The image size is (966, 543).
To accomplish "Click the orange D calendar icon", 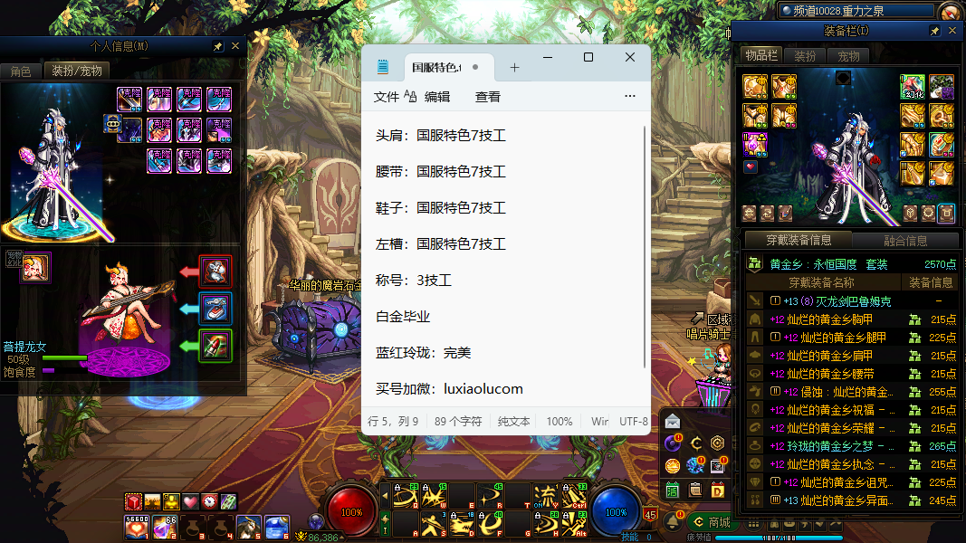I will (x=718, y=490).
